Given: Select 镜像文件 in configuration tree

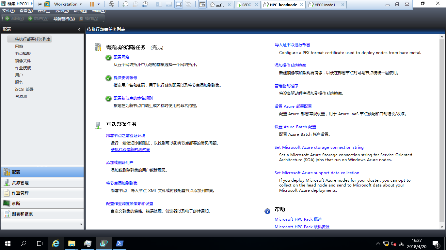Looking at the screenshot, I should (x=23, y=61).
